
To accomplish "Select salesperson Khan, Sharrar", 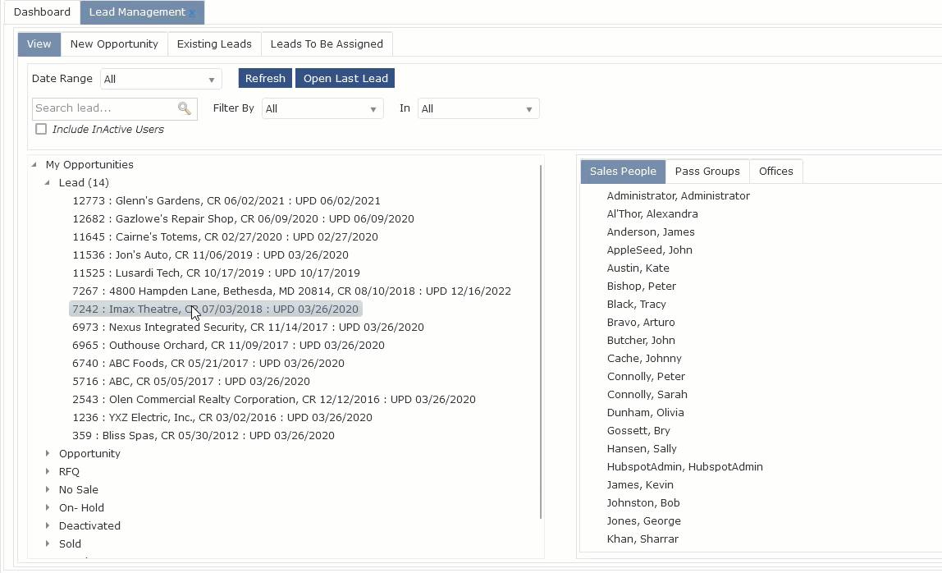I will [x=642, y=539].
